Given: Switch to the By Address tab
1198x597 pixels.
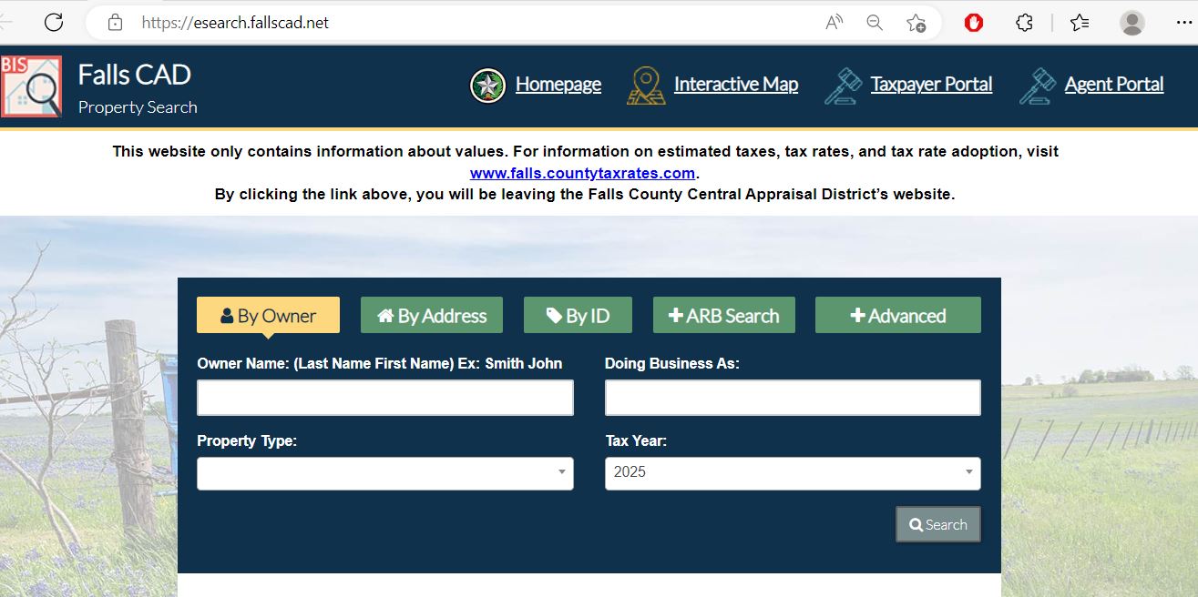Looking at the screenshot, I should coord(431,315).
